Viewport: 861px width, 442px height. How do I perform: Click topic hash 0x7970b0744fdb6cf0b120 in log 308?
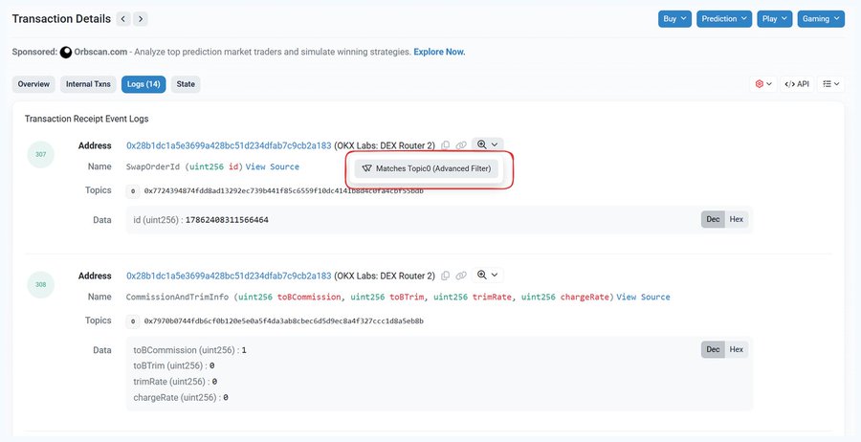(x=283, y=320)
